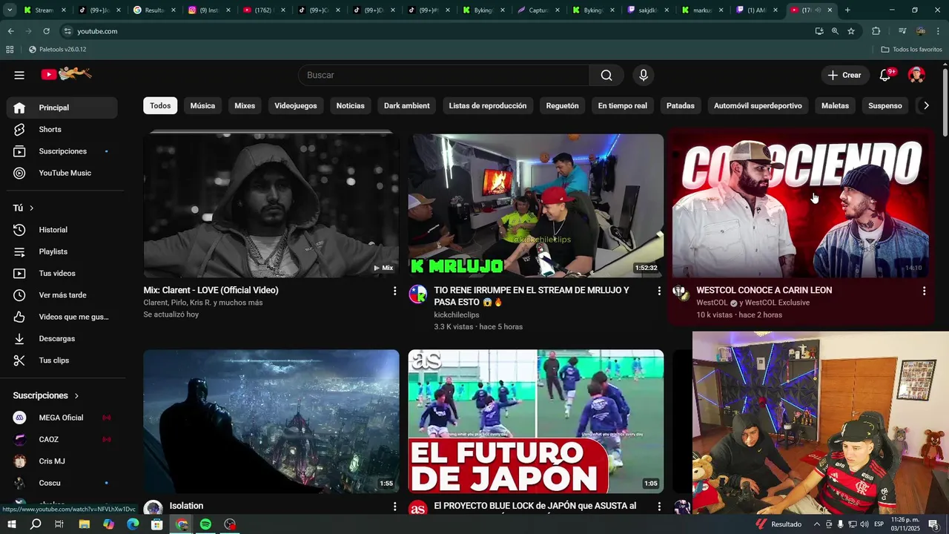949x534 pixels.
Task: Select the Regueton filter chip
Action: click(x=562, y=106)
